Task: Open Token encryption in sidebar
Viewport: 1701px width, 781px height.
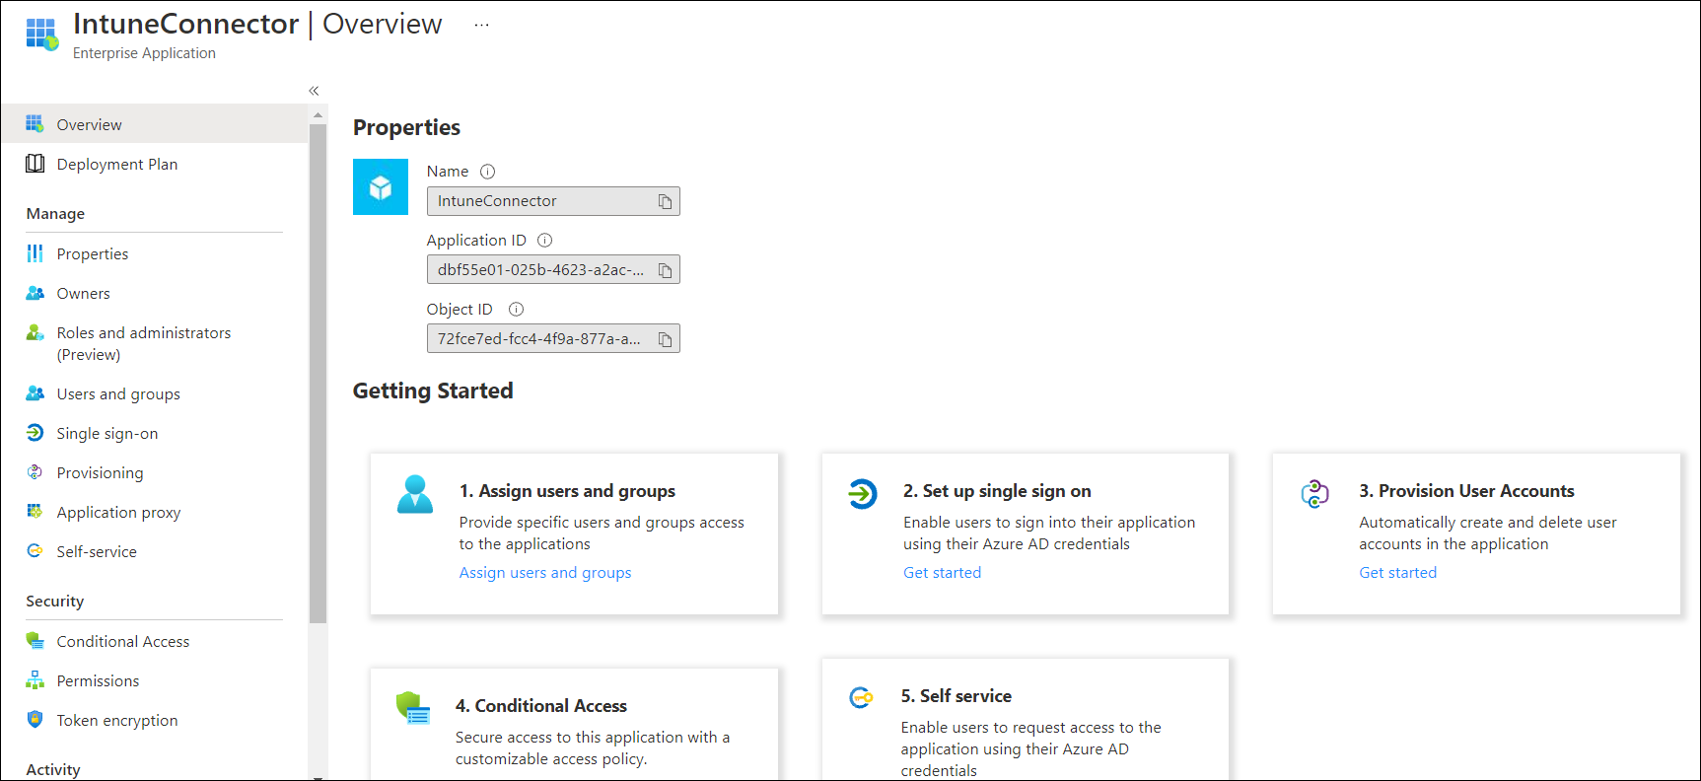Action: (117, 721)
